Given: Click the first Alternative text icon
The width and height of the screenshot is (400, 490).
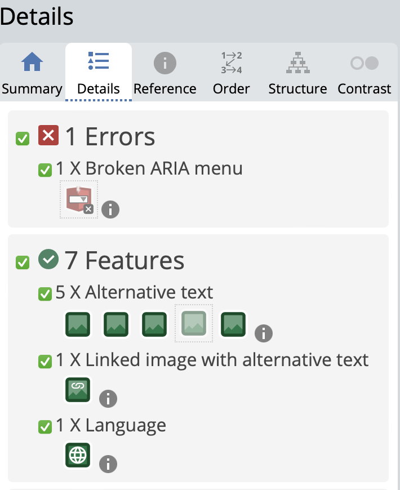Looking at the screenshot, I should pyautogui.click(x=78, y=325).
